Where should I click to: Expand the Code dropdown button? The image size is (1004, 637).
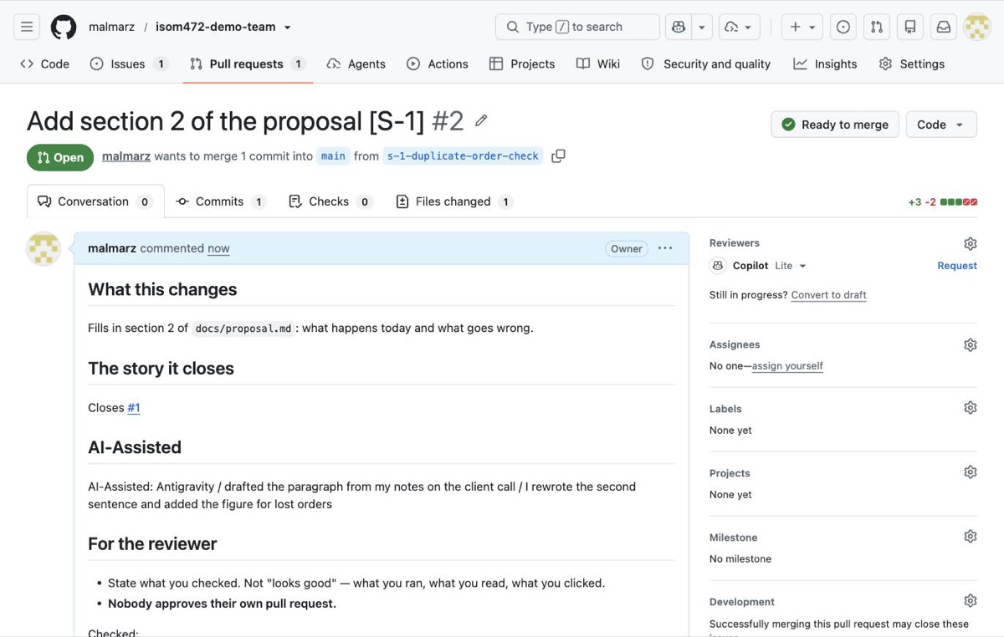click(941, 125)
